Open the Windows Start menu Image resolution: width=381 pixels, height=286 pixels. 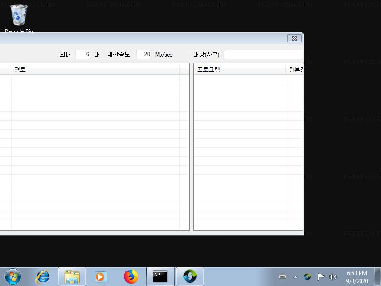pyautogui.click(x=13, y=276)
